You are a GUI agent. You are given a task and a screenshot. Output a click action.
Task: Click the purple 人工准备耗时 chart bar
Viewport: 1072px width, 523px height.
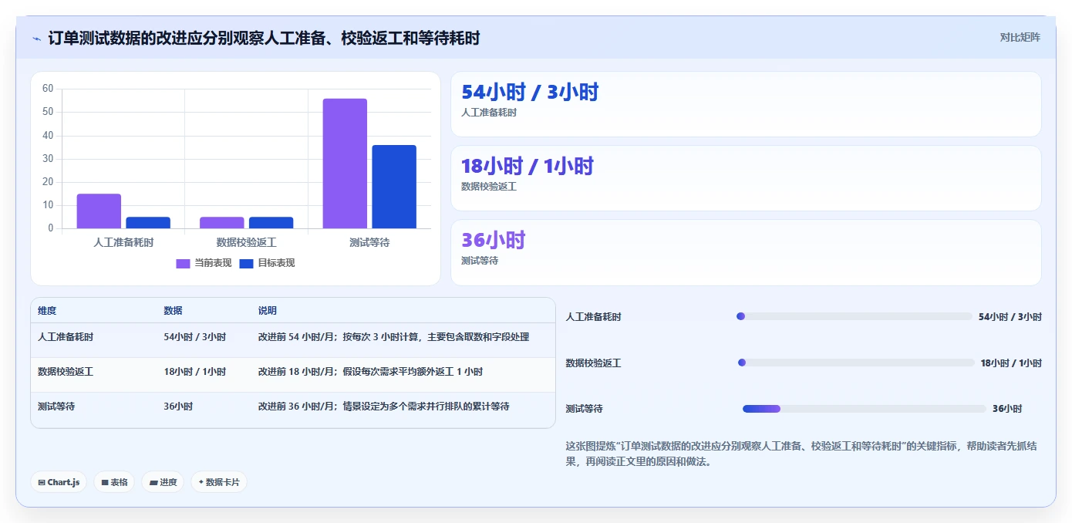pyautogui.click(x=99, y=211)
